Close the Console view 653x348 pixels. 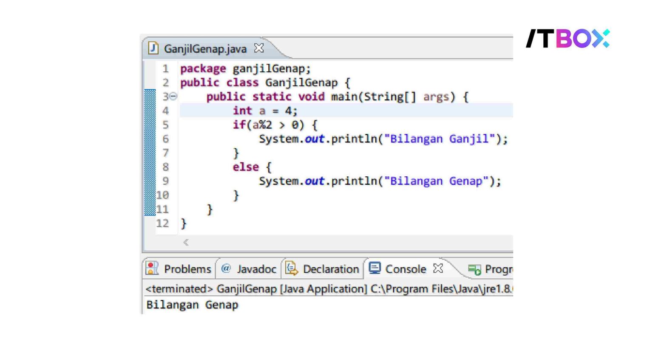coord(437,268)
